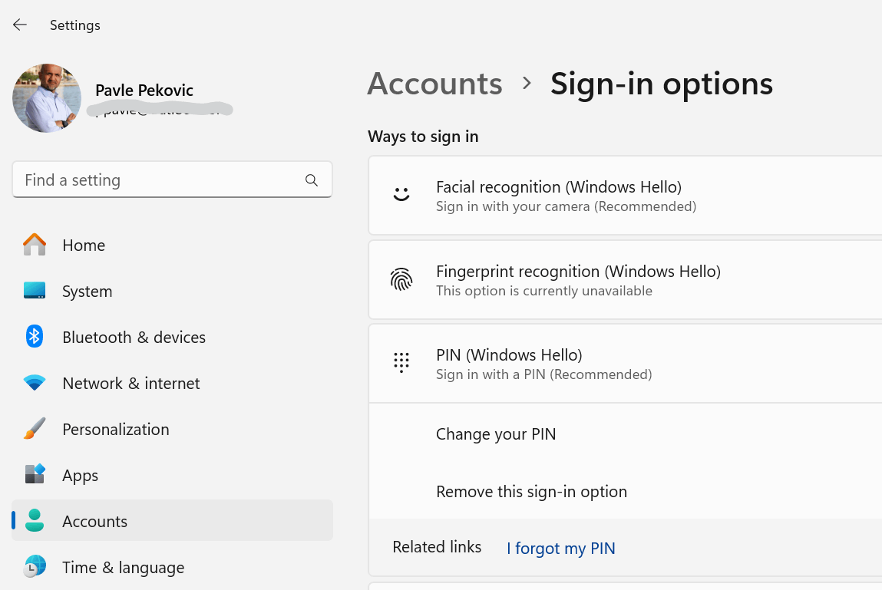Image resolution: width=882 pixels, height=590 pixels.
Task: Expand Fingerprint recognition (Windows Hello) option
Action: point(625,280)
